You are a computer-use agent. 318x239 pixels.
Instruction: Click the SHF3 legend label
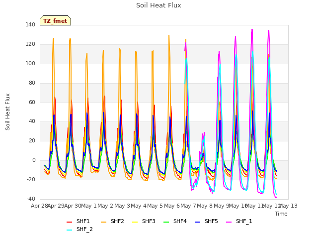[149, 221]
